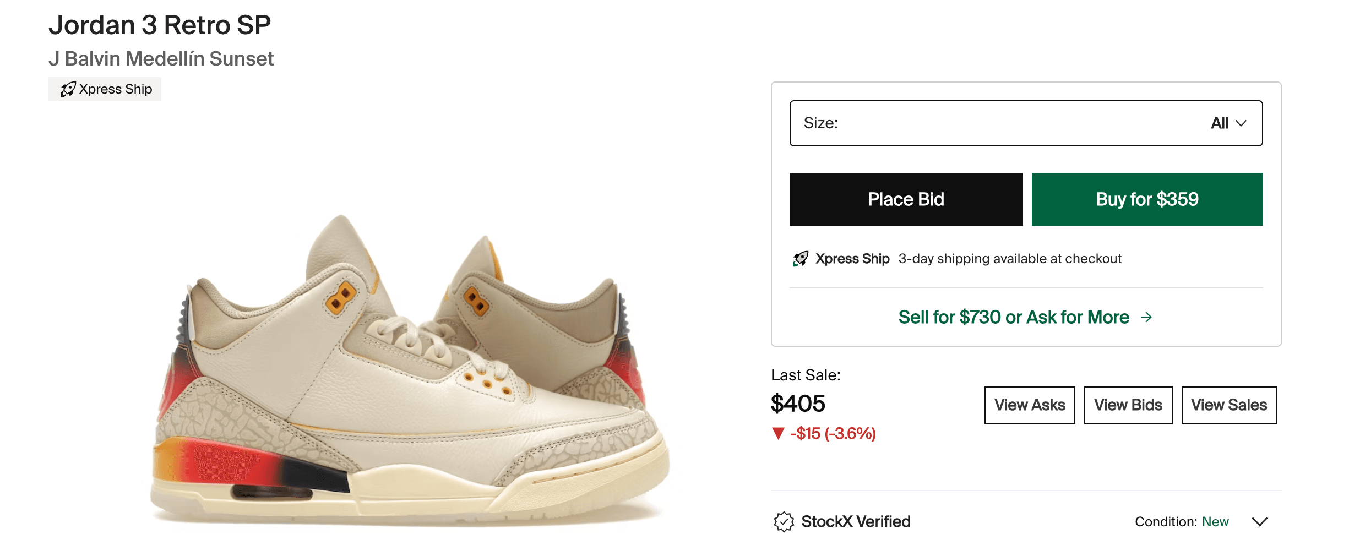This screenshot has height=545, width=1349.
Task: Open View Sales
Action: 1229,405
